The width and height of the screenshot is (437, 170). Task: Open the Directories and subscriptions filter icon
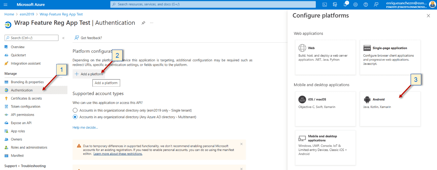tap(335, 4)
